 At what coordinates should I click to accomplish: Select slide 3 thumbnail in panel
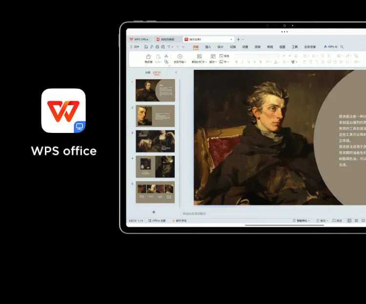pyautogui.click(x=155, y=141)
